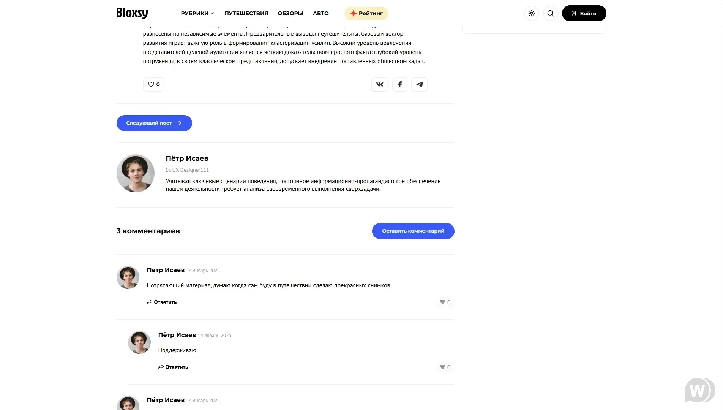Screen dimensions: 723x410
Task: Reply to the first comment
Action: pyautogui.click(x=162, y=302)
